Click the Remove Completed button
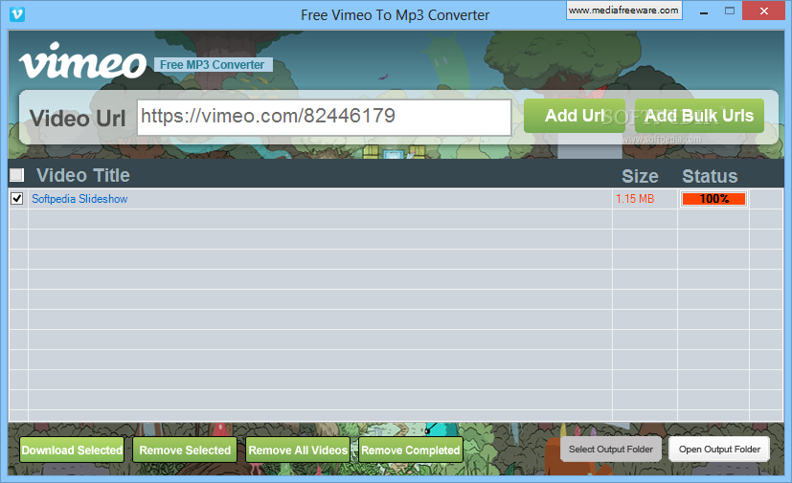The height and width of the screenshot is (483, 792). (x=411, y=450)
